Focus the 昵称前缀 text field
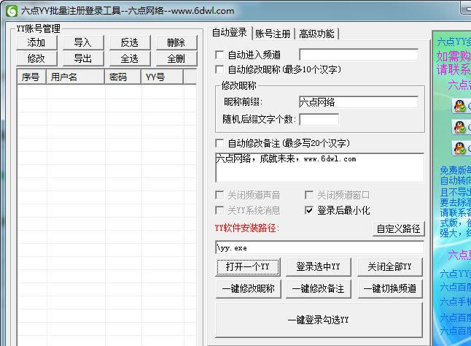This screenshot has height=346, width=471. click(358, 102)
